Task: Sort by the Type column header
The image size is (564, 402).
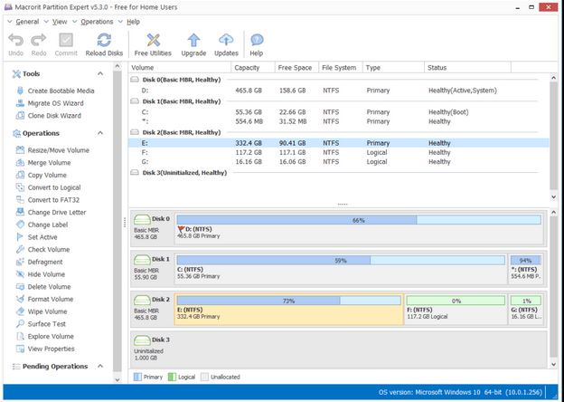Action: click(x=393, y=68)
